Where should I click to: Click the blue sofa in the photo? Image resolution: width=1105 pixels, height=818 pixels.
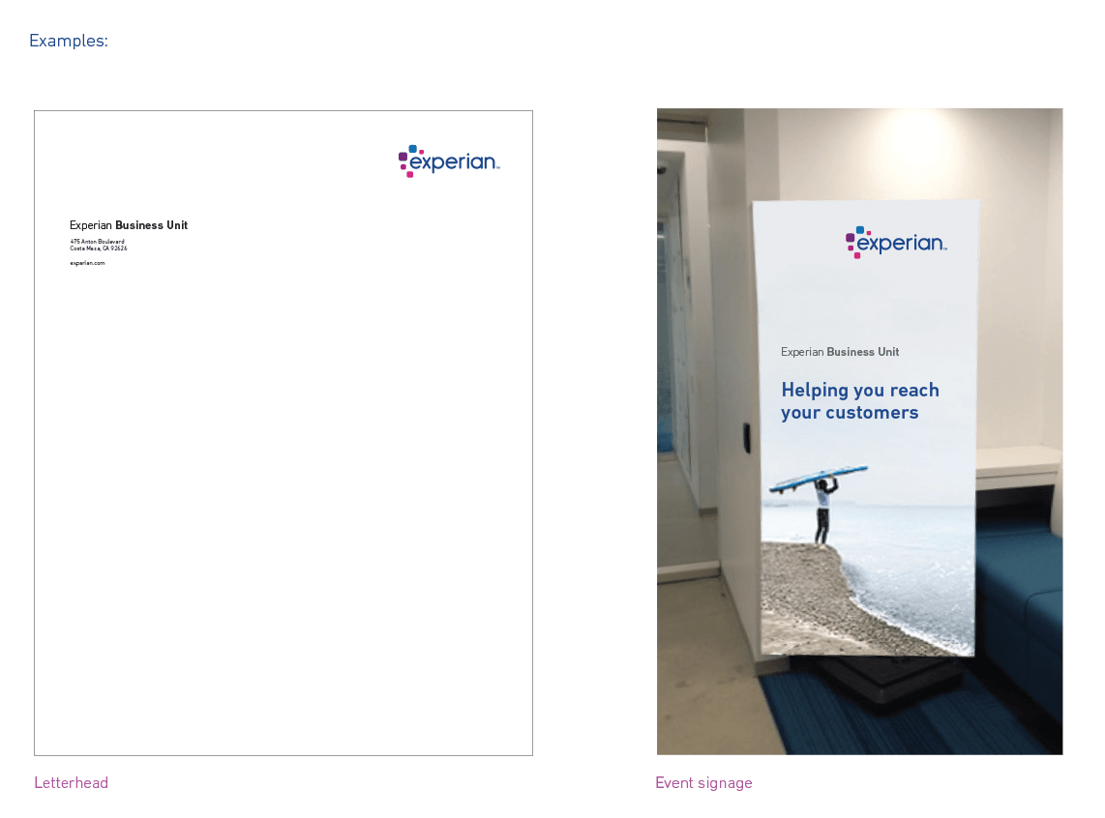click(1021, 590)
